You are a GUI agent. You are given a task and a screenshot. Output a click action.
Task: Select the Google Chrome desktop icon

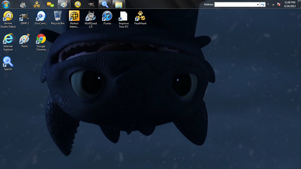tap(41, 42)
